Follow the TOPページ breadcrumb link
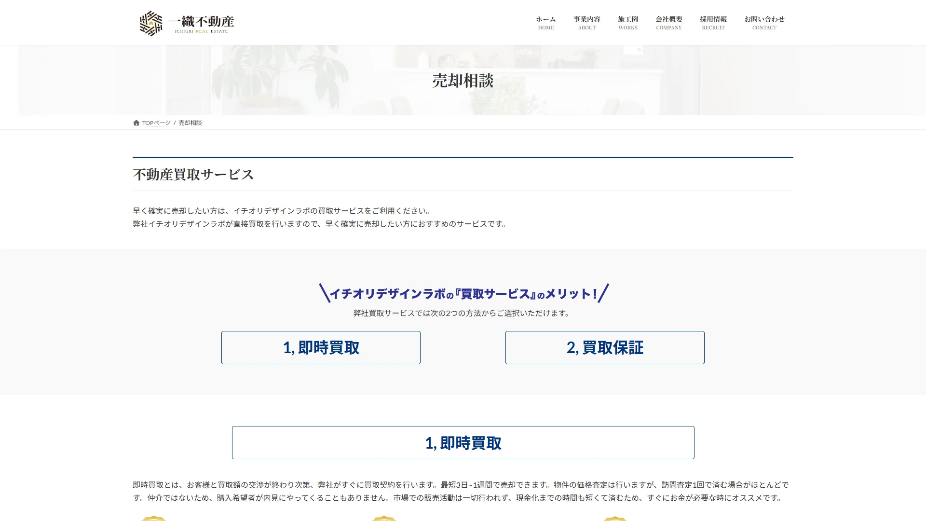 (x=156, y=123)
